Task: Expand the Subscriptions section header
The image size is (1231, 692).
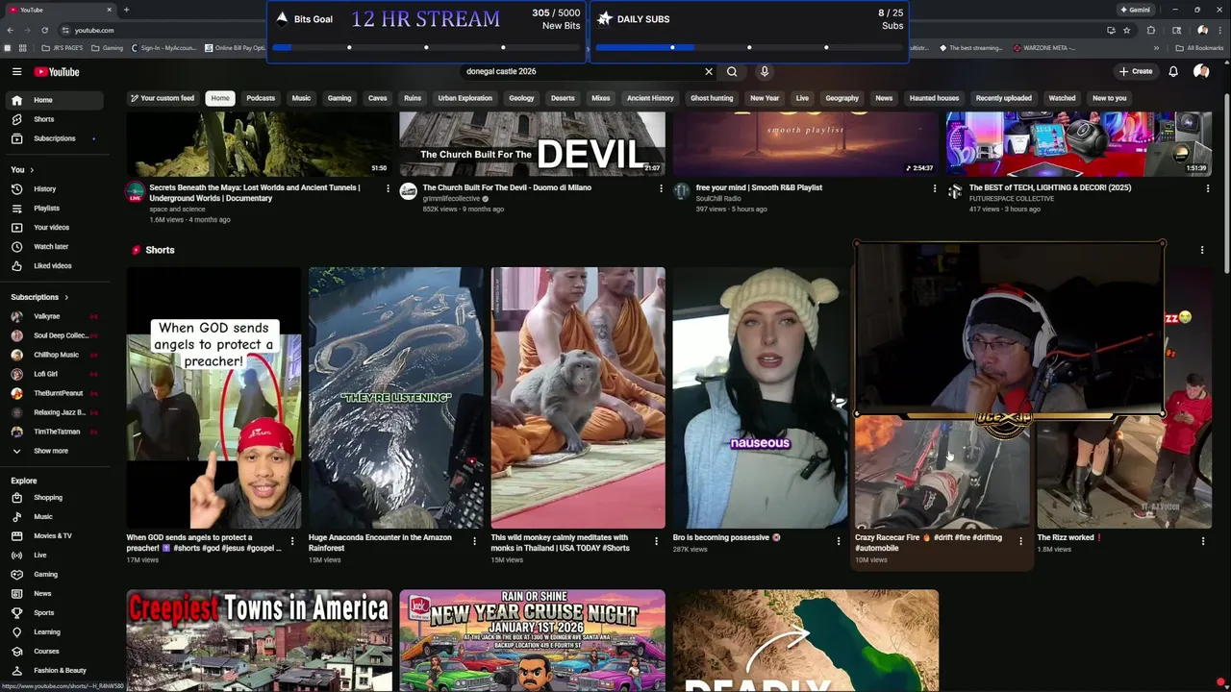Action: pos(39,297)
